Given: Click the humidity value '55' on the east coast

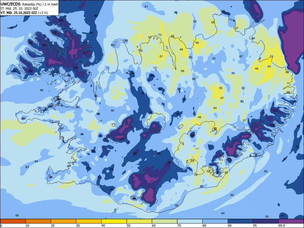Looking at the screenshot, I should click(288, 92).
